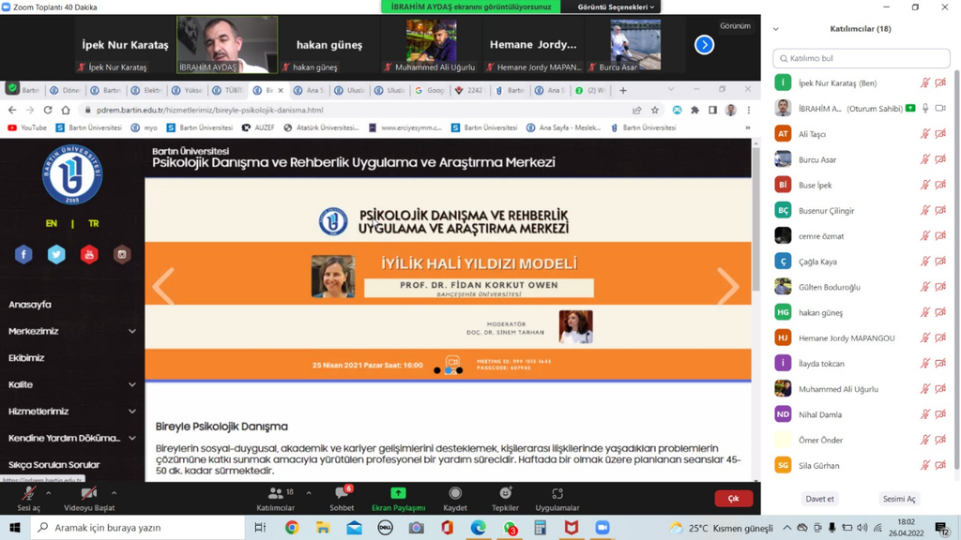Go to the next slide in the banner carousel

click(x=727, y=287)
